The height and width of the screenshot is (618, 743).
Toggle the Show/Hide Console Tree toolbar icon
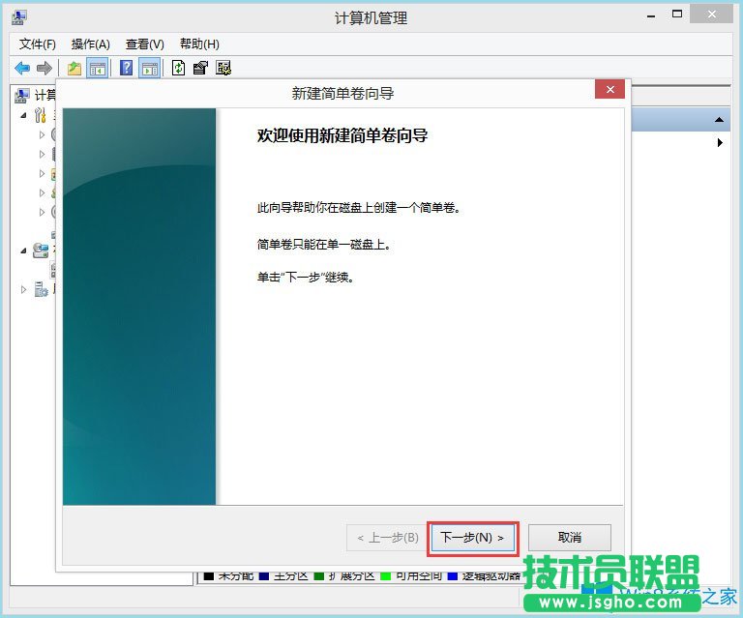click(x=97, y=69)
